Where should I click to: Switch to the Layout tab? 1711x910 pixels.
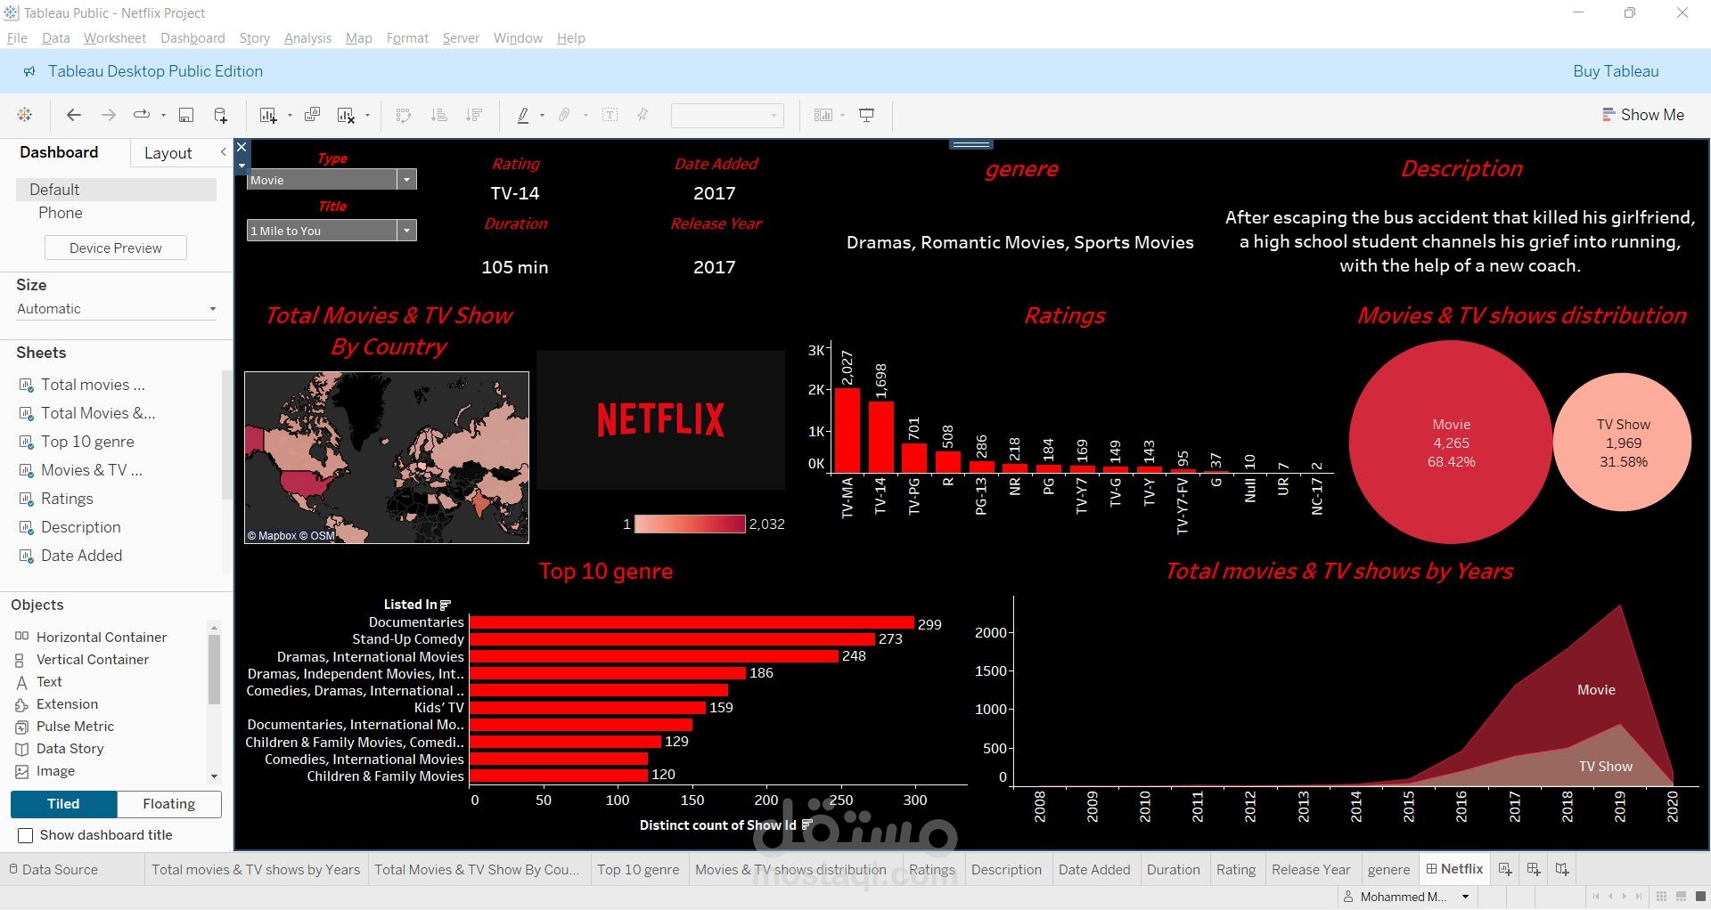click(x=168, y=153)
